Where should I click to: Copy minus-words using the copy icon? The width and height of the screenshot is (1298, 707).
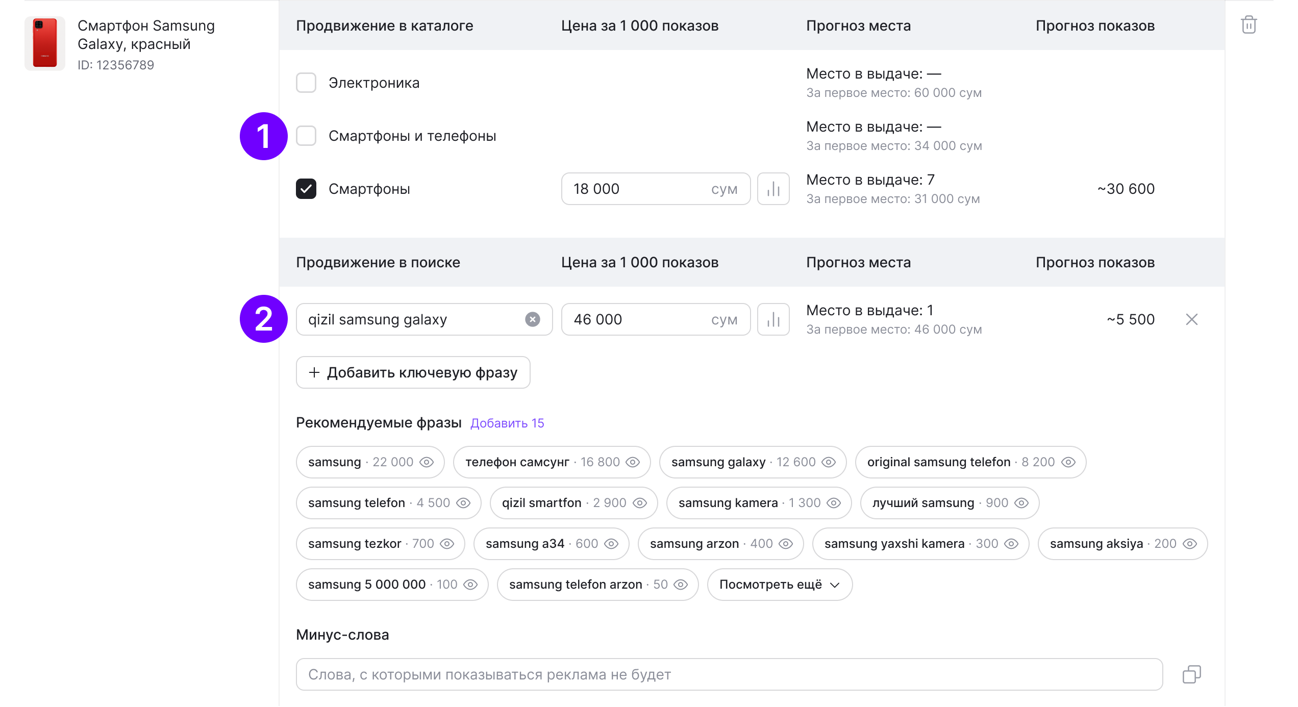[x=1192, y=674]
